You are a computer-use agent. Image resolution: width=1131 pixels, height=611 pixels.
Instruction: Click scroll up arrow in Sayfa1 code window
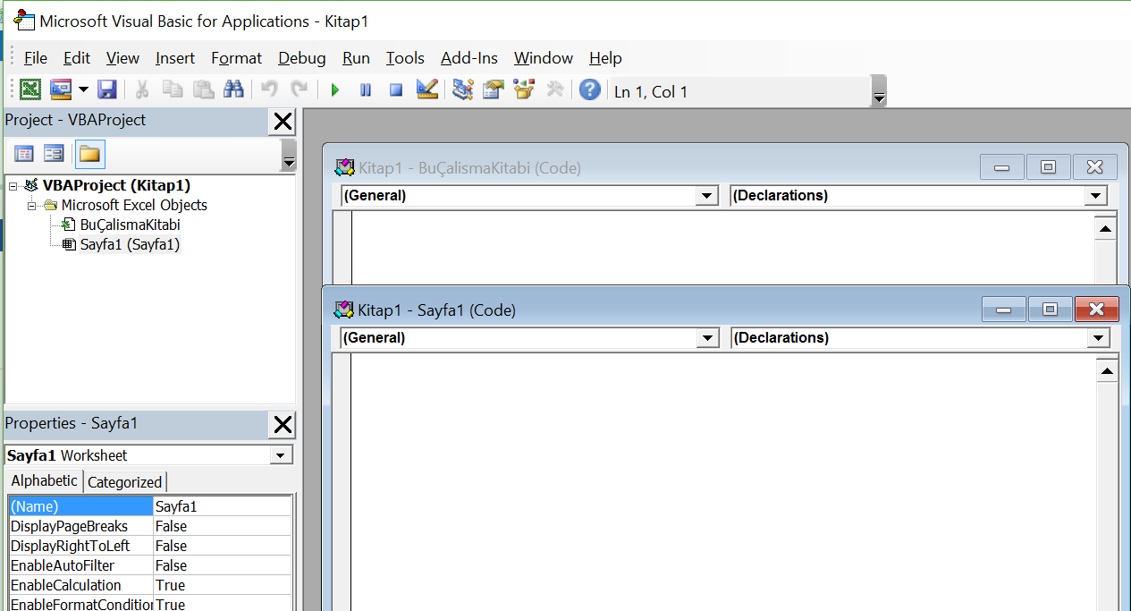(x=1107, y=371)
